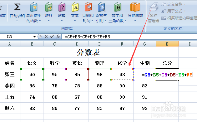Expand the Name Box dropdown arrow
The image size is (197, 122).
click(34, 37)
